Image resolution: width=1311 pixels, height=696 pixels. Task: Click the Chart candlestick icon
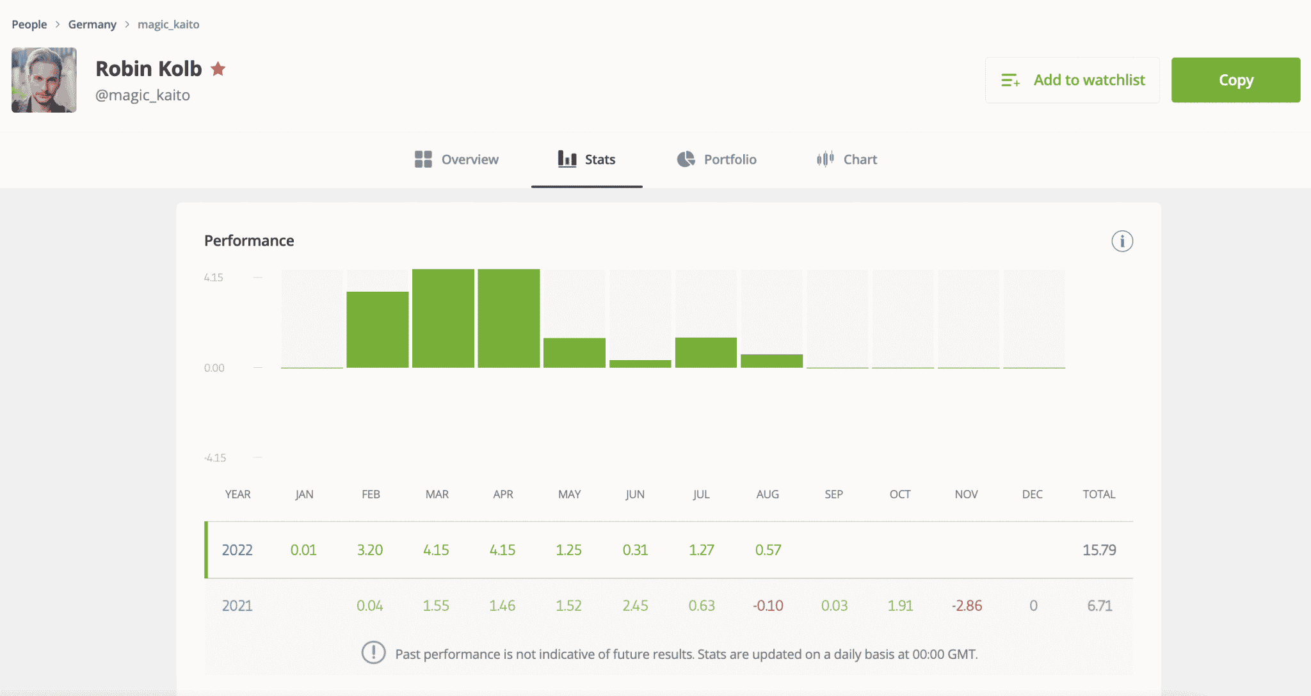click(x=825, y=159)
